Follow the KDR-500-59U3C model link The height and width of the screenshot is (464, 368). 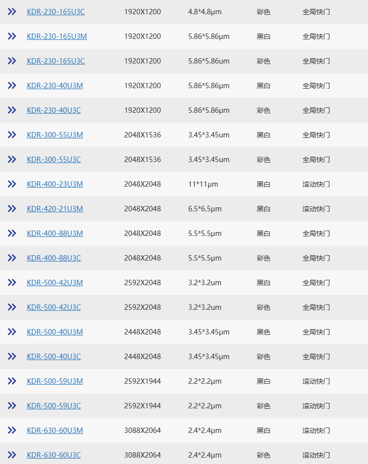coord(54,406)
